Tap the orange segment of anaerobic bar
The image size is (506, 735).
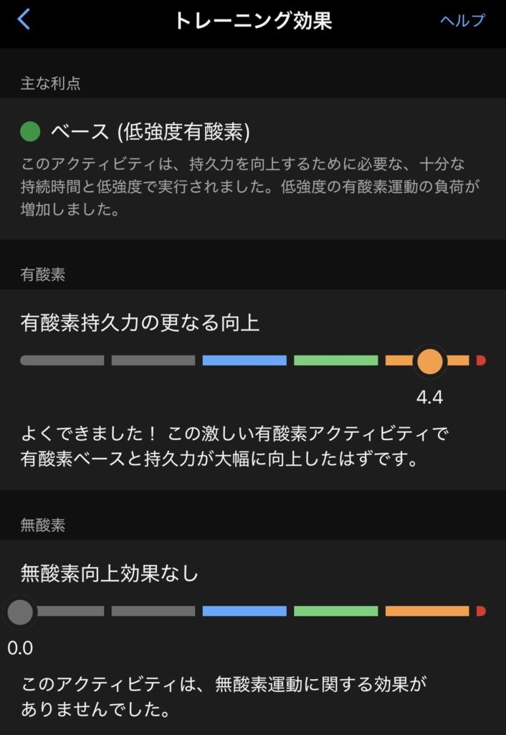coord(427,612)
